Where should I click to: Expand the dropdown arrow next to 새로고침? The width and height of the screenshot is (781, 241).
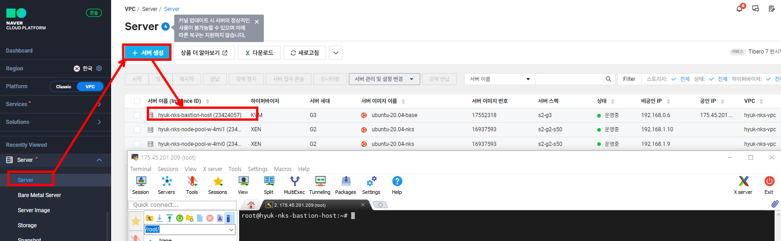336,53
